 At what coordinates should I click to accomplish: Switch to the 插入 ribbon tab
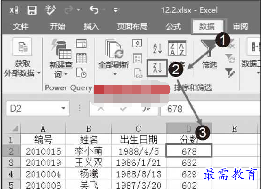pos(91,27)
